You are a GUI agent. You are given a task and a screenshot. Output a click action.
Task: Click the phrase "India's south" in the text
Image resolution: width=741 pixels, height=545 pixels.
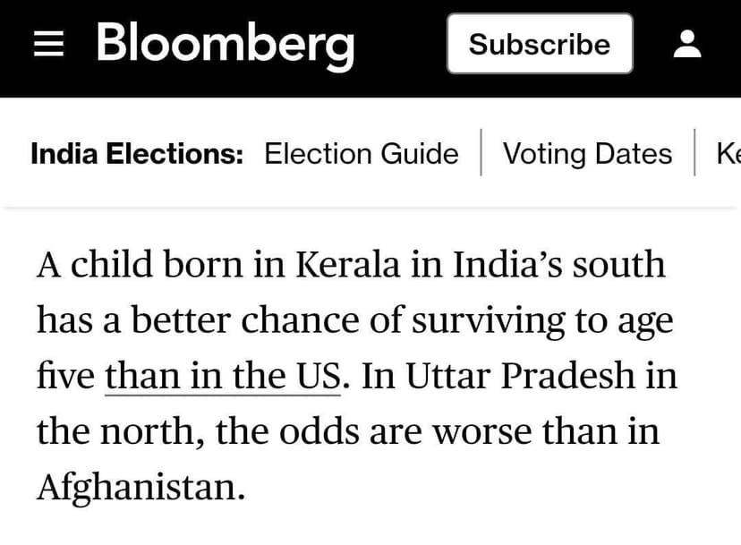[558, 266]
